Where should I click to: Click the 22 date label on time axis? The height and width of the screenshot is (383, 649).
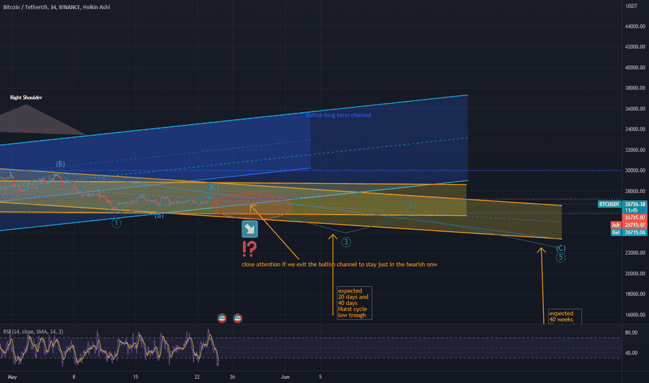[x=197, y=377]
